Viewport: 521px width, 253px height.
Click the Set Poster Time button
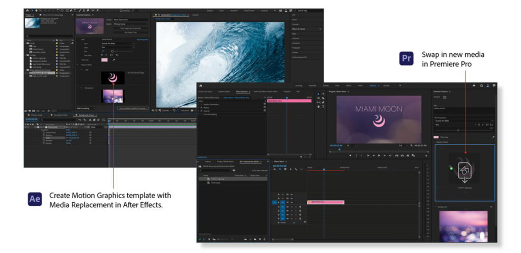click(131, 33)
